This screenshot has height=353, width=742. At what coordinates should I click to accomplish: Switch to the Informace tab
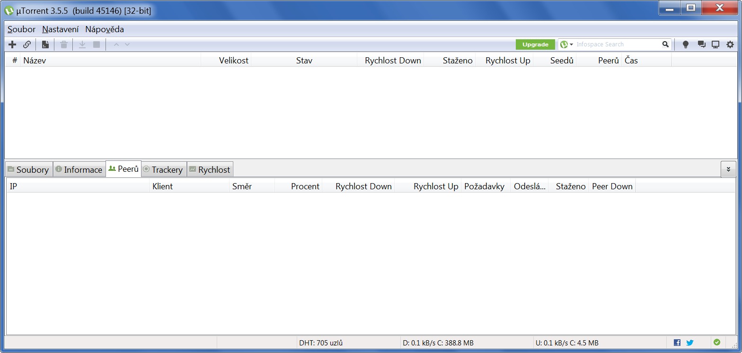click(x=79, y=169)
